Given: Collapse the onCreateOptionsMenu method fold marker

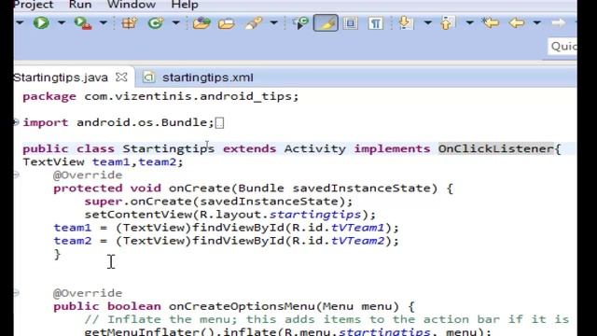Looking at the screenshot, I should click(17, 293).
